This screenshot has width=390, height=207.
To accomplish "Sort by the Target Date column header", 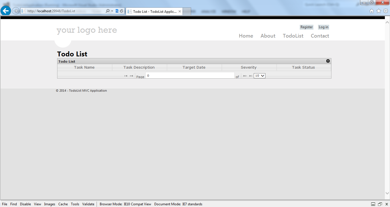I will click(194, 67).
